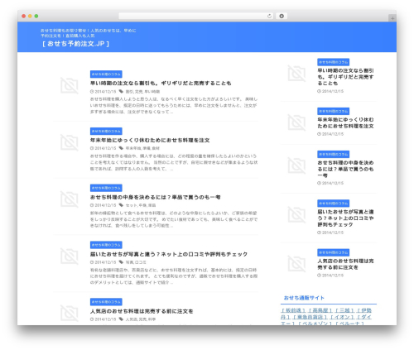The width and height of the screenshot is (414, 350).
Task: Open sidebar post 早い時期の注文なら割引も
Action: coord(345,77)
